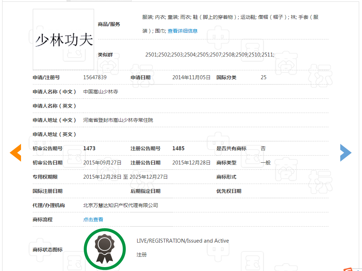Viewport: 362px width, 271px height.
Task: Click the 是否共有商标 label
Action: [231, 148]
